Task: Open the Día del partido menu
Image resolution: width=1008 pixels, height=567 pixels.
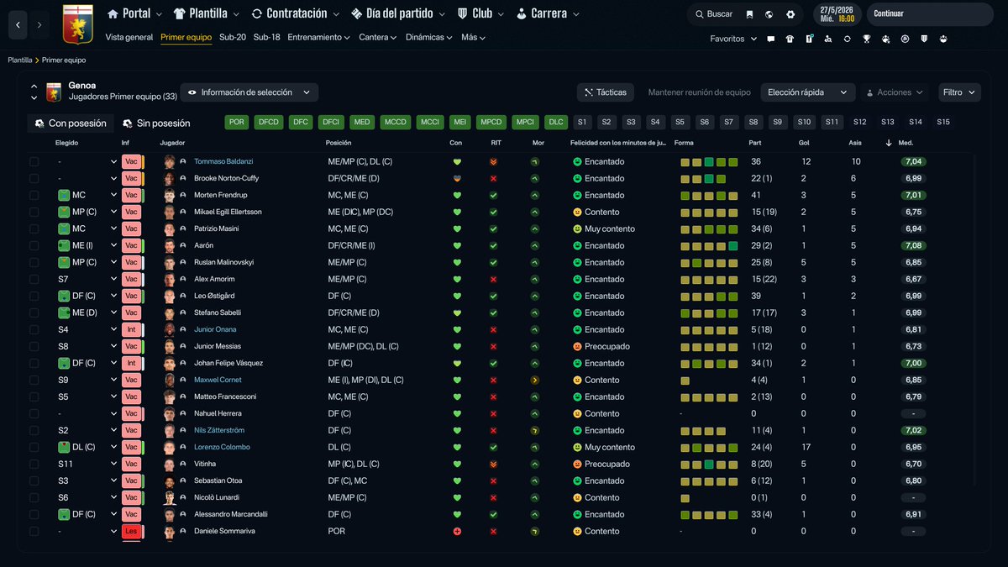Action: 398,13
